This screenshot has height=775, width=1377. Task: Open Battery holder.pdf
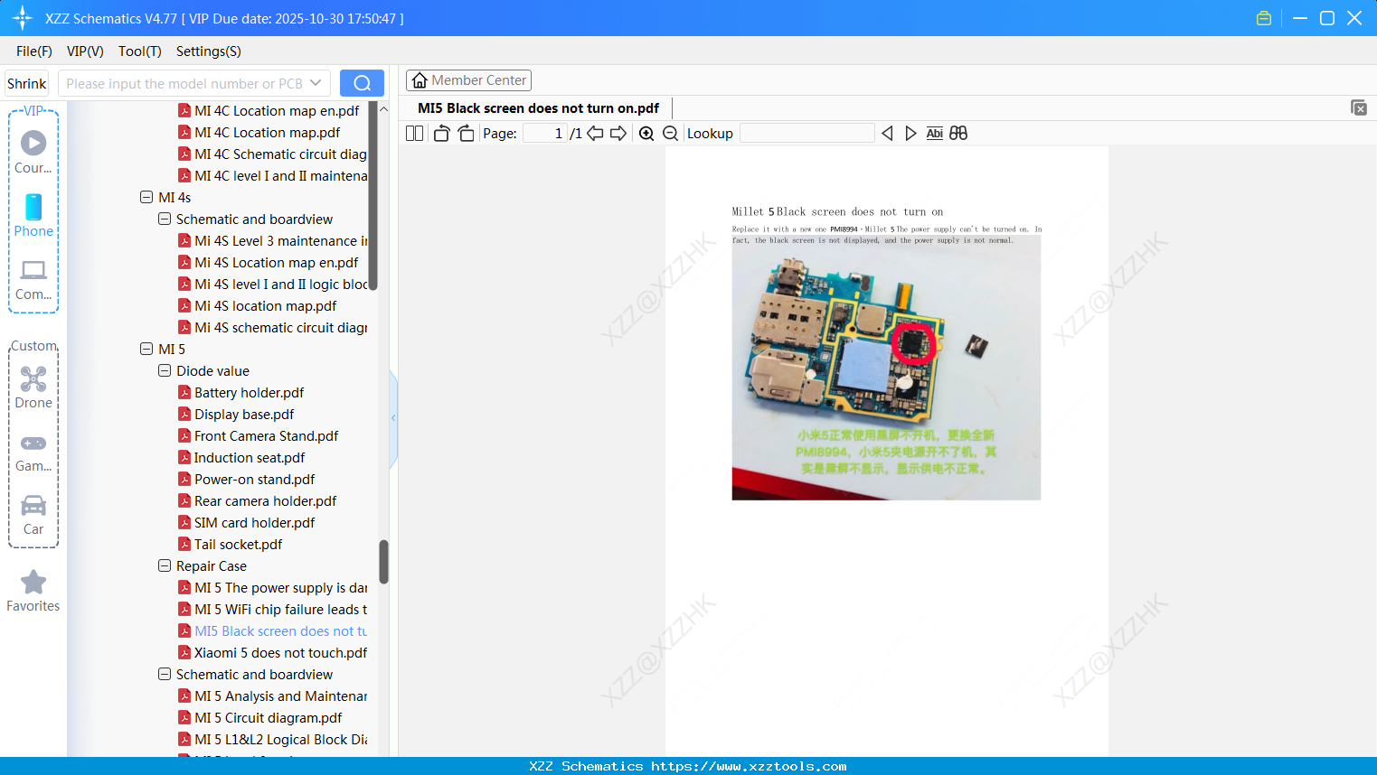[249, 392]
